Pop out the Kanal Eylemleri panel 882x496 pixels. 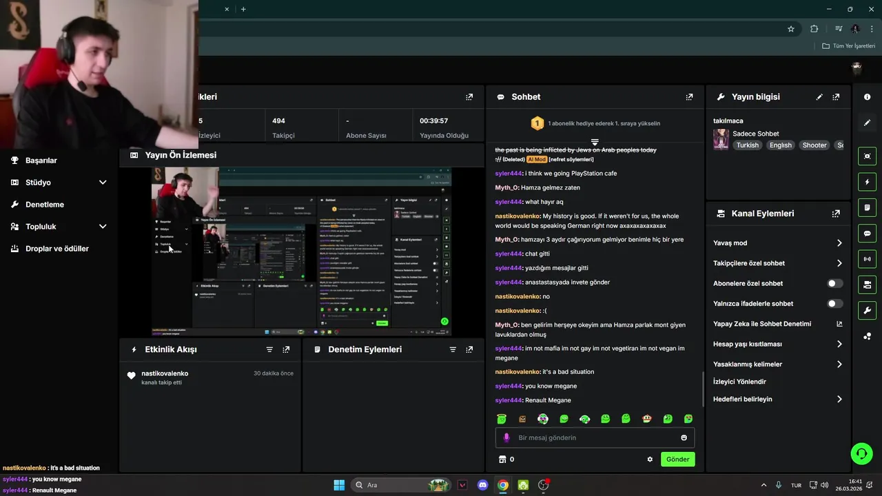coord(836,214)
